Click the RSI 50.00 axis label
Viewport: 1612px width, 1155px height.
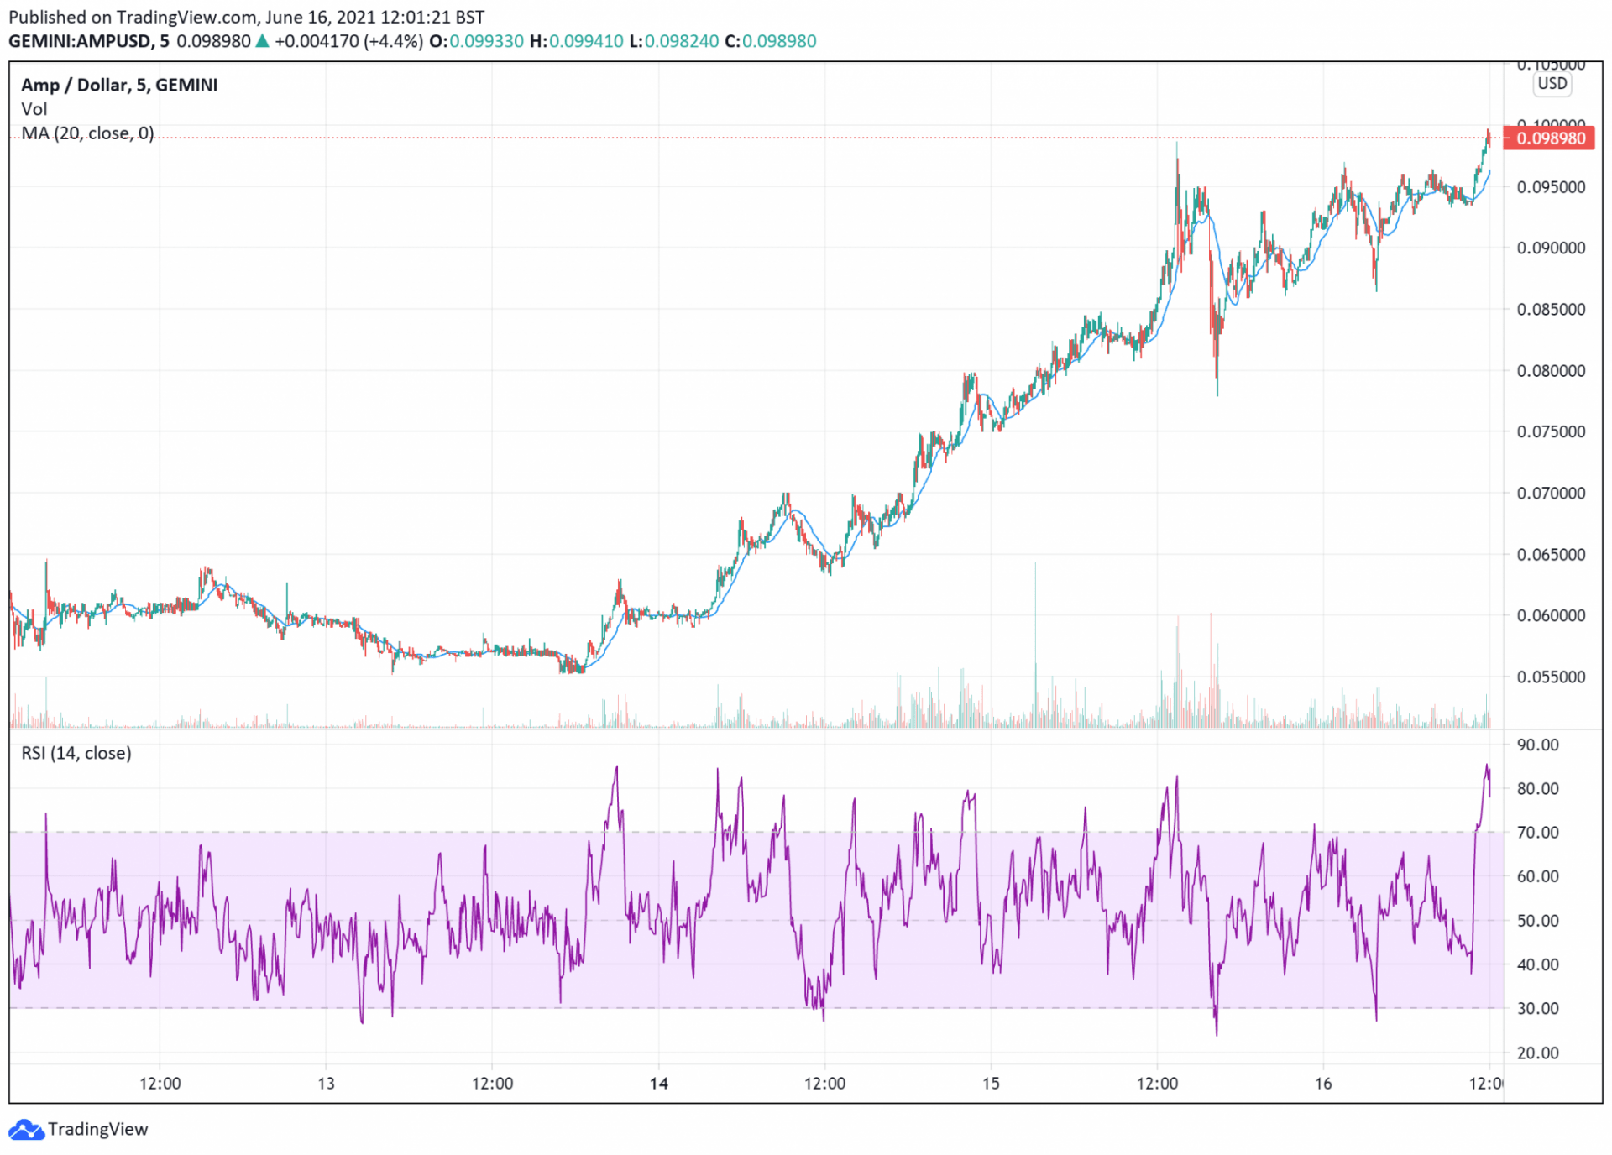click(1537, 921)
